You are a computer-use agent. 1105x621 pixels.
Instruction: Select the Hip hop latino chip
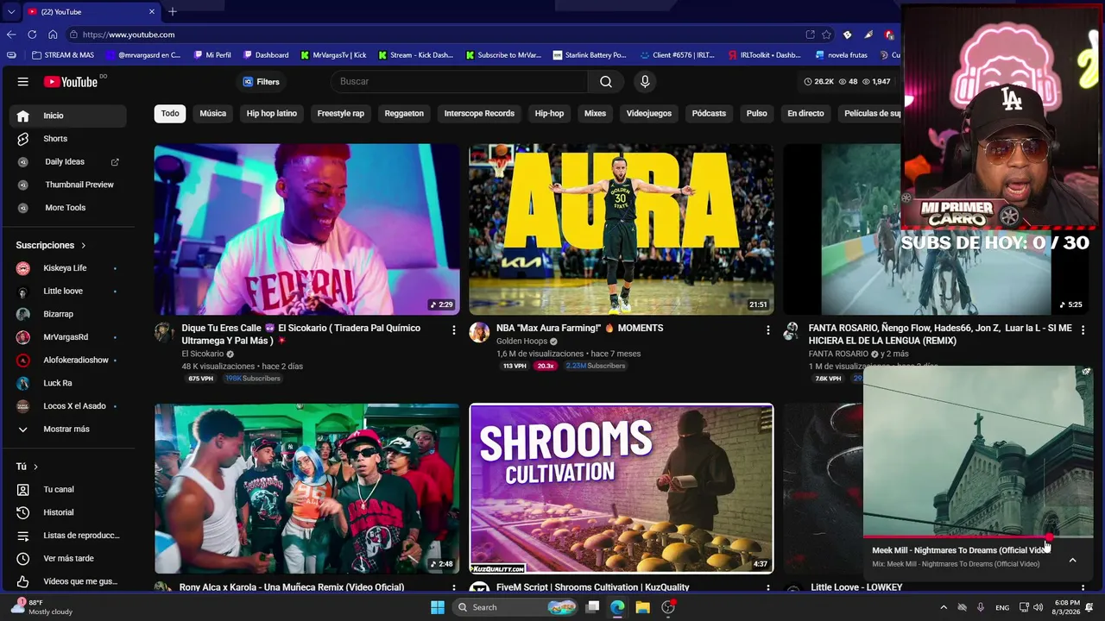tap(272, 114)
